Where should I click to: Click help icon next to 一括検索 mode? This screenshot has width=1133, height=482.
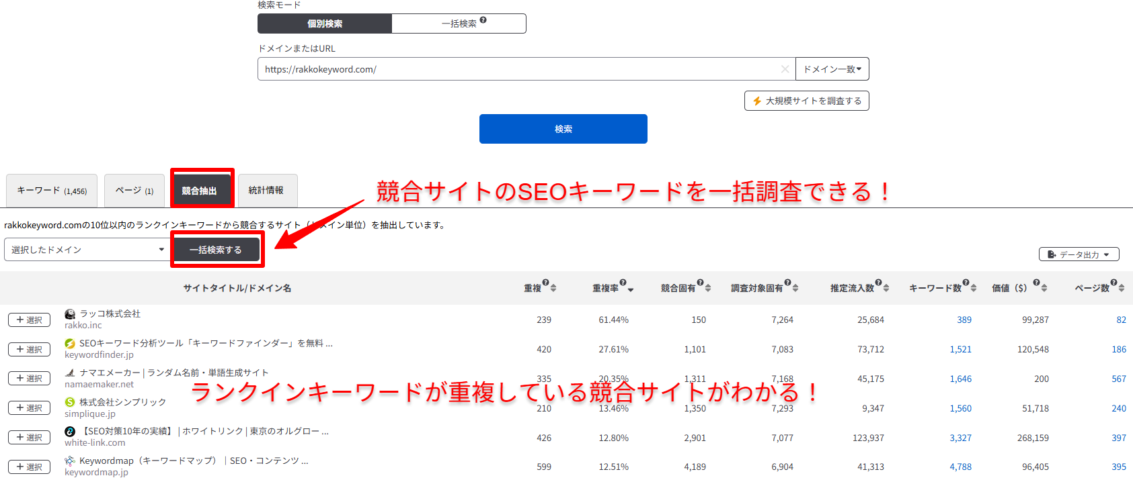[x=483, y=20]
